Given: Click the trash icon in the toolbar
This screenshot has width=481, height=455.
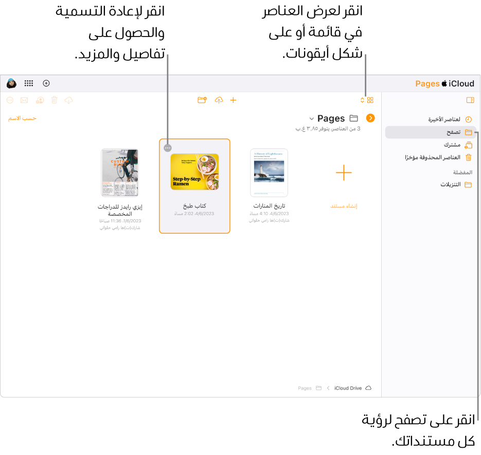Looking at the screenshot, I should [x=54, y=100].
